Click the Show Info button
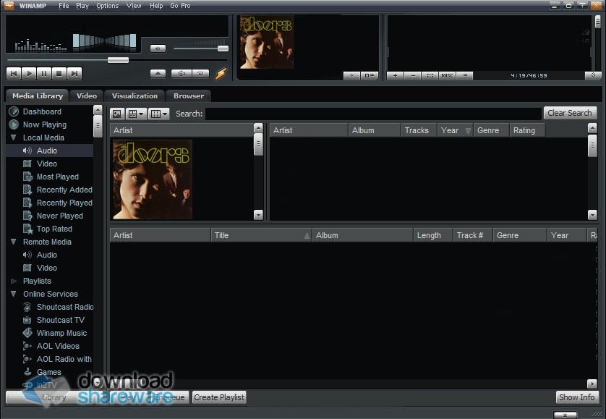This screenshot has width=606, height=419. click(x=576, y=397)
